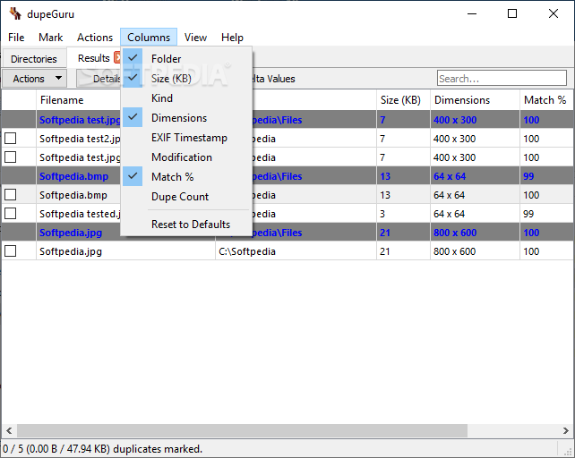Choose Reset to Defaults
Viewport: 575px width, 458px height.
coord(186,225)
